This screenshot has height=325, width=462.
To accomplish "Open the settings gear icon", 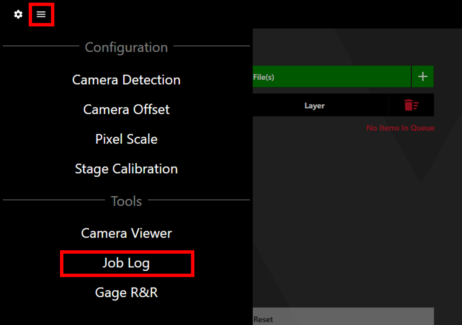I will [x=18, y=14].
